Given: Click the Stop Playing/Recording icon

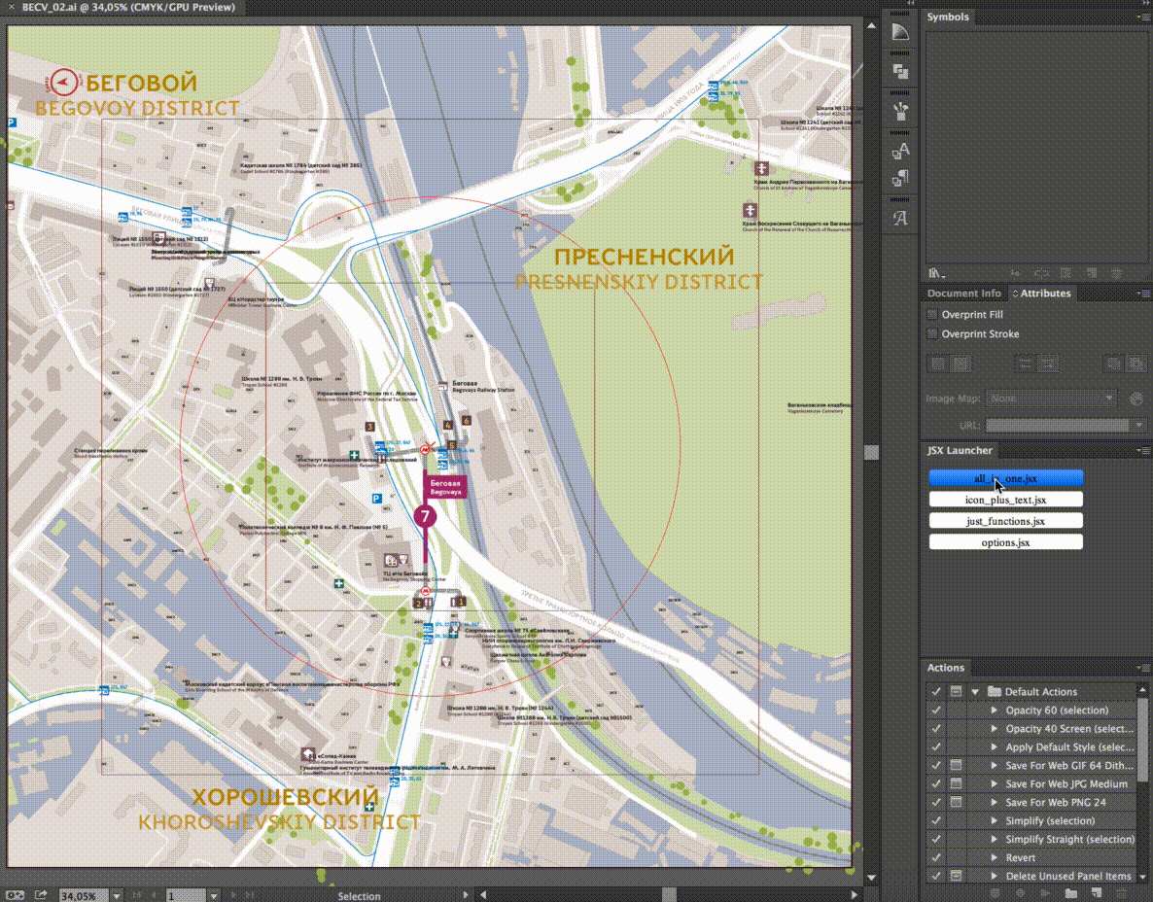Looking at the screenshot, I should [x=995, y=893].
